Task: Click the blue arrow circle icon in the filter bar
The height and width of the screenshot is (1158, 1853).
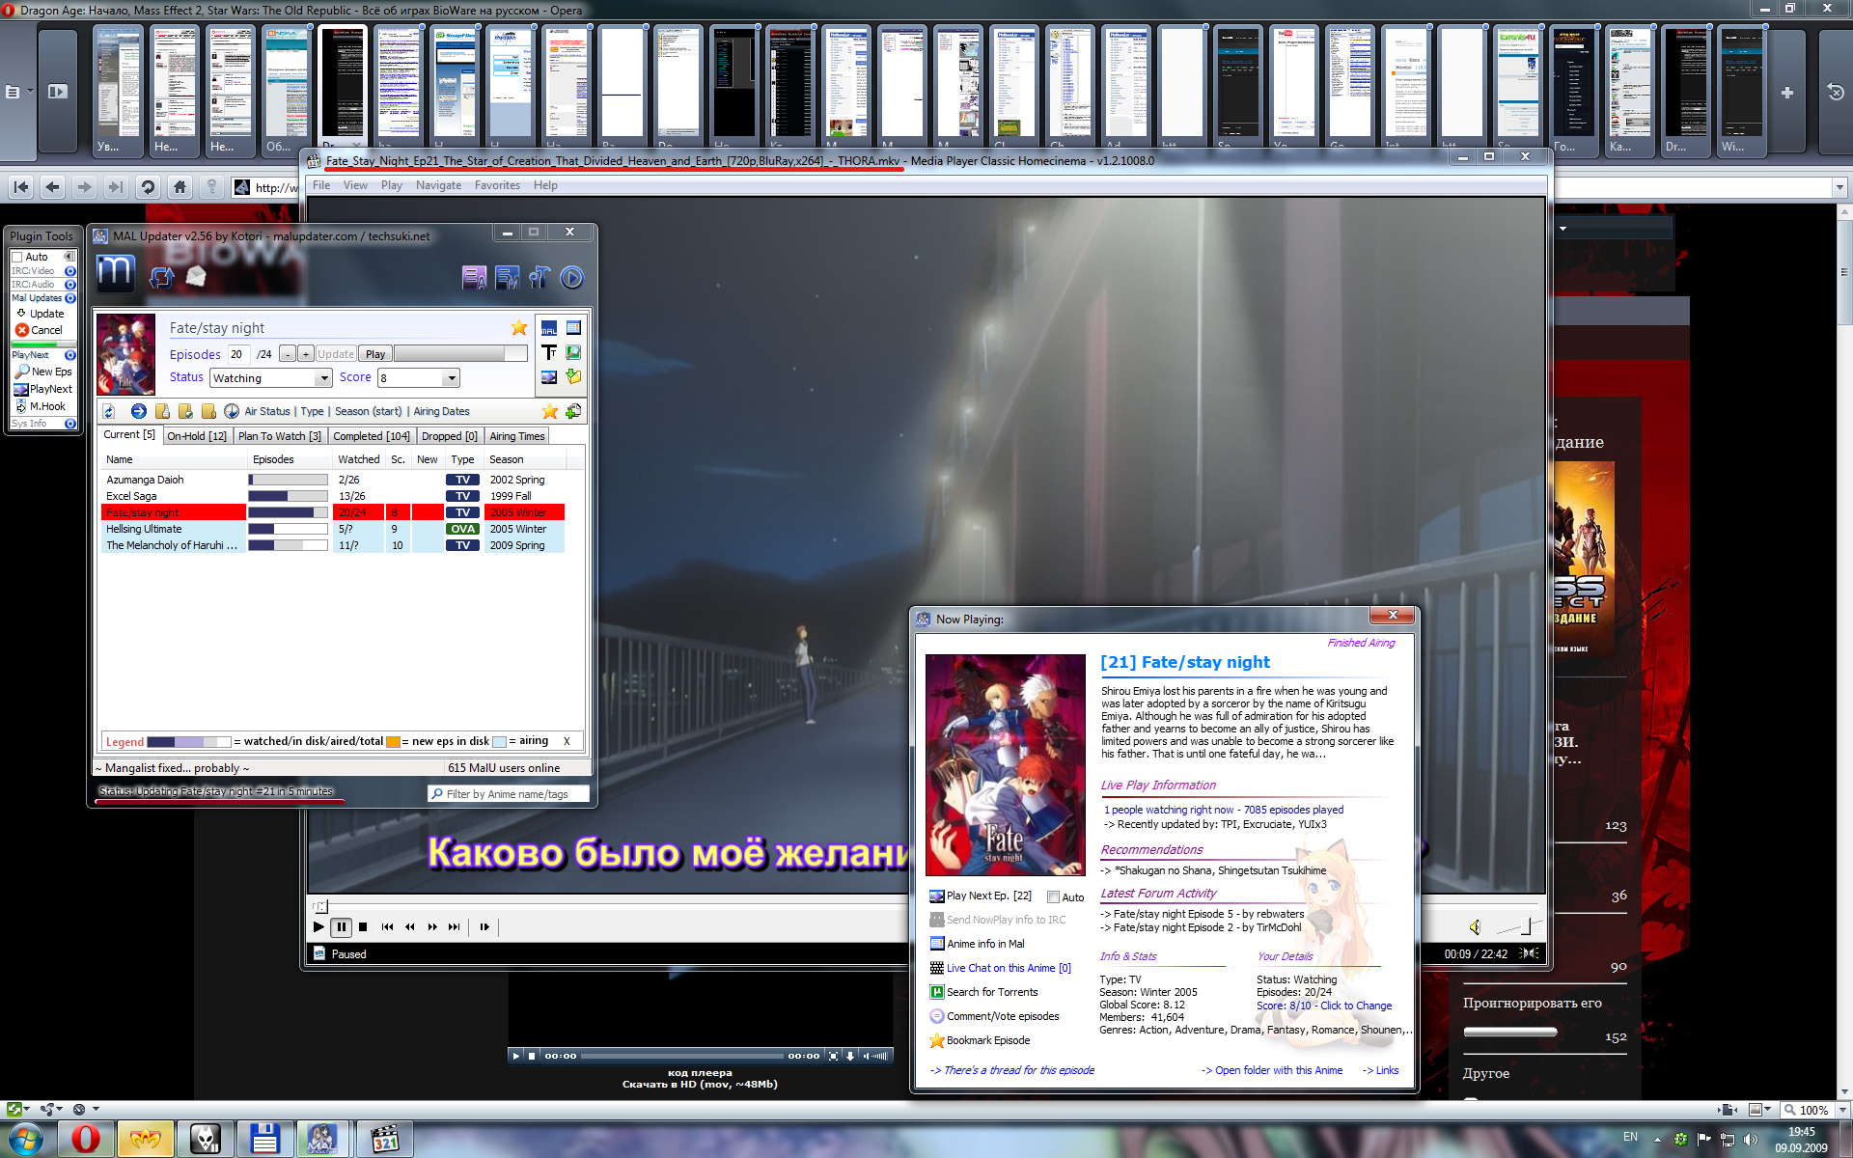Action: [139, 411]
